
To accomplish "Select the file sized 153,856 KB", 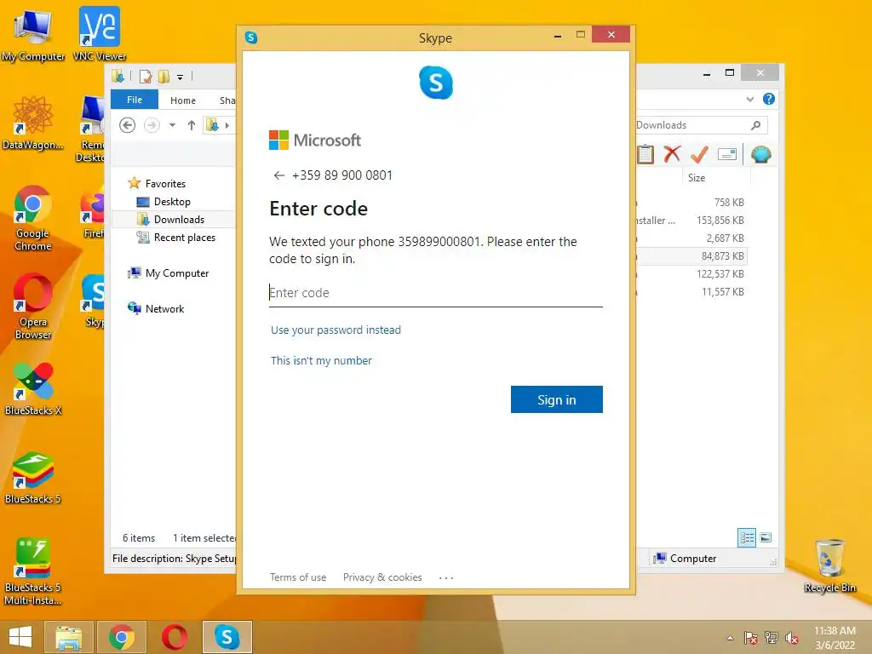I will [720, 221].
